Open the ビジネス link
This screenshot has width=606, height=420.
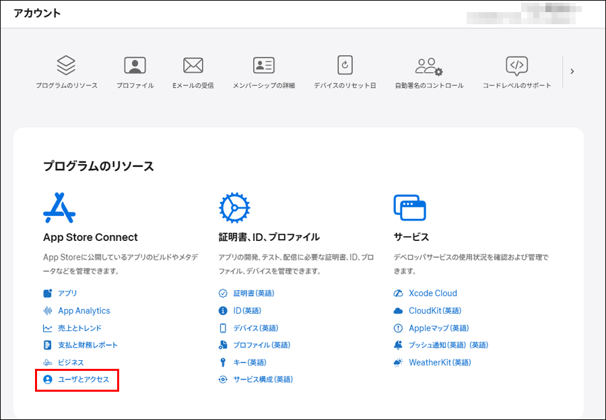click(71, 362)
